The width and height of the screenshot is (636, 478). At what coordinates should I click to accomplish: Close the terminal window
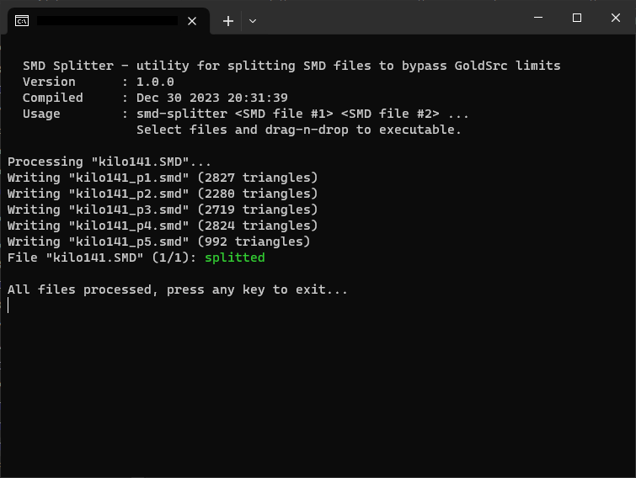tap(616, 18)
